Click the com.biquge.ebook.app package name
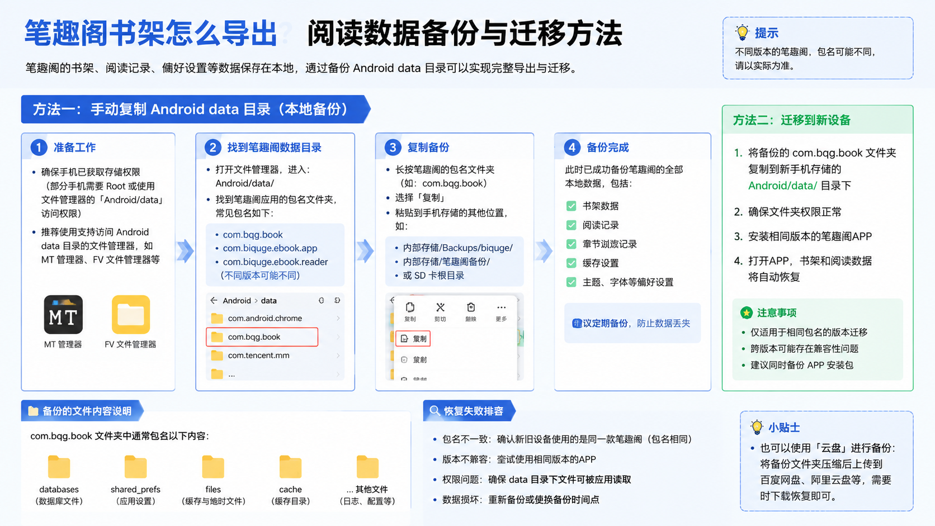 [270, 248]
